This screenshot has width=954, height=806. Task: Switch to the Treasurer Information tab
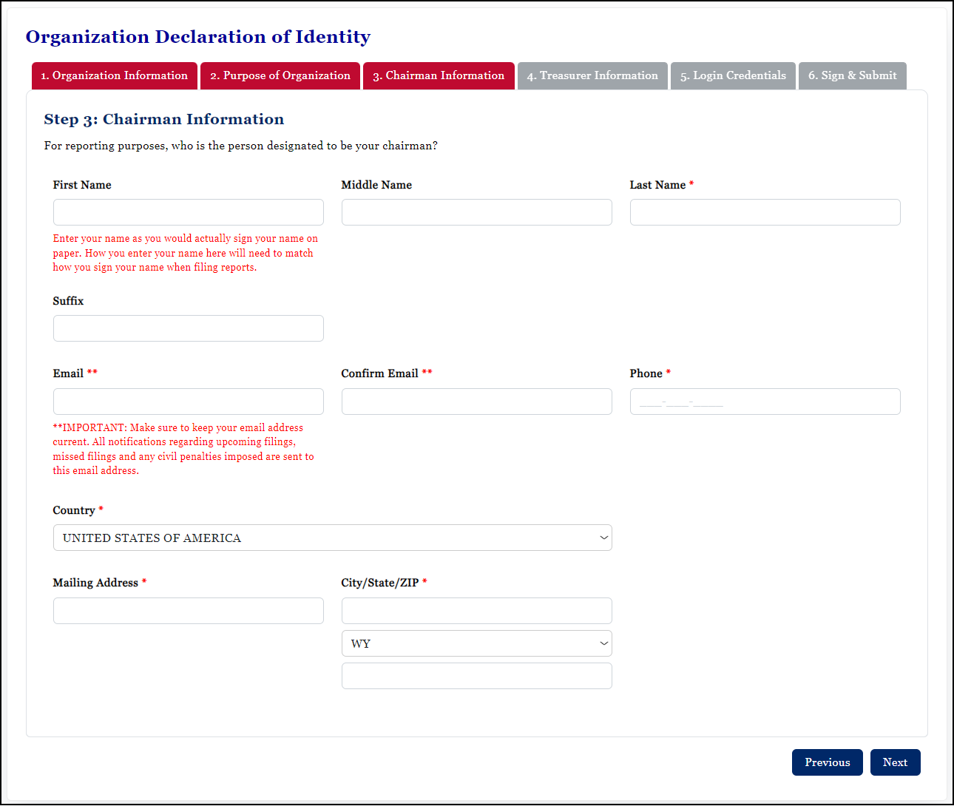[x=592, y=75]
